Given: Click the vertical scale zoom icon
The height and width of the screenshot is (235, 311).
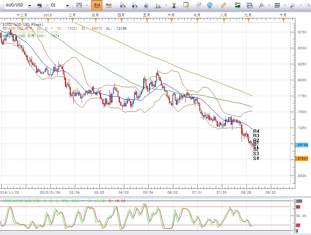Looking at the screenshot, I should (158, 6).
